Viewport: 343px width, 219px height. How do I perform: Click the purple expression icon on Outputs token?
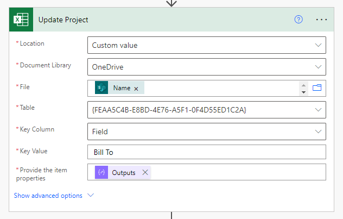(101, 172)
